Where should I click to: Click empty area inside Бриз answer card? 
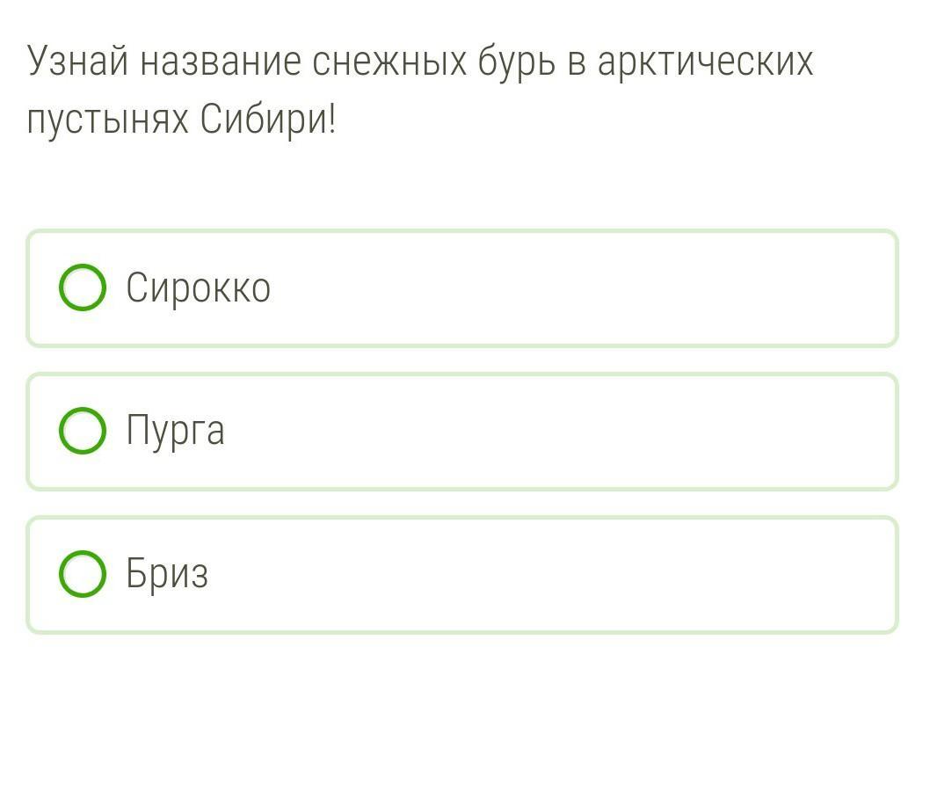point(571,574)
